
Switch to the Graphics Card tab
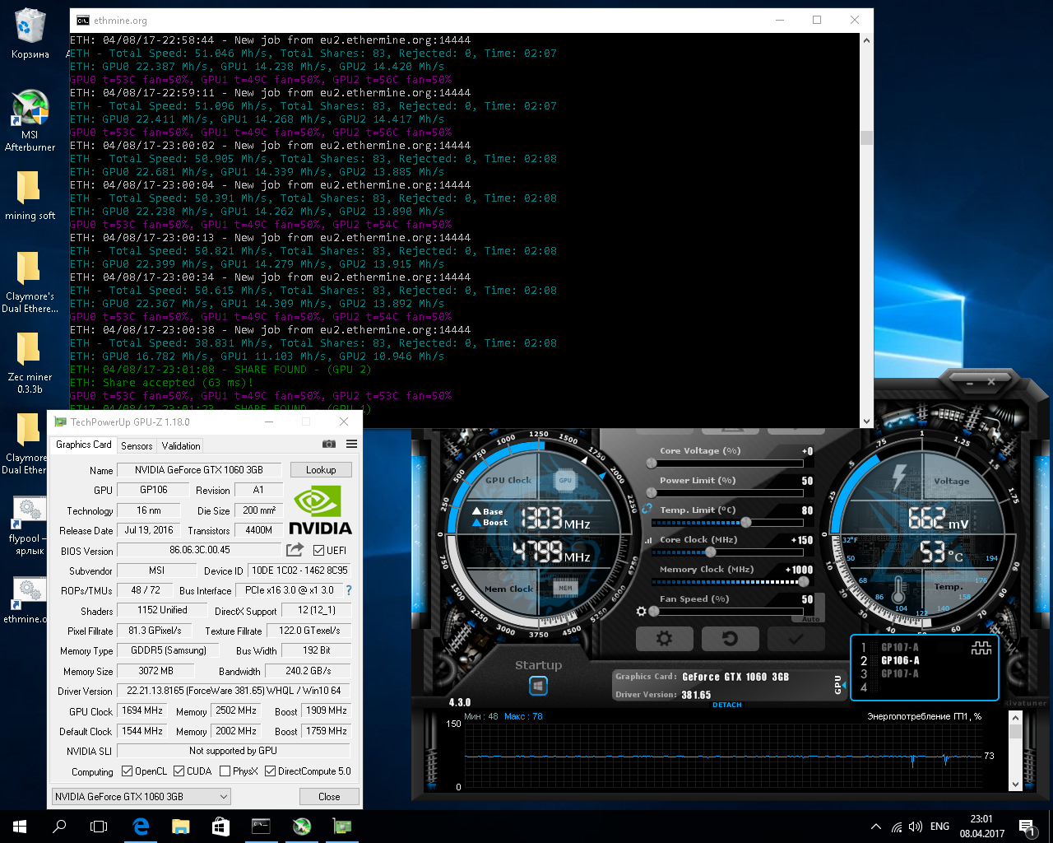84,445
